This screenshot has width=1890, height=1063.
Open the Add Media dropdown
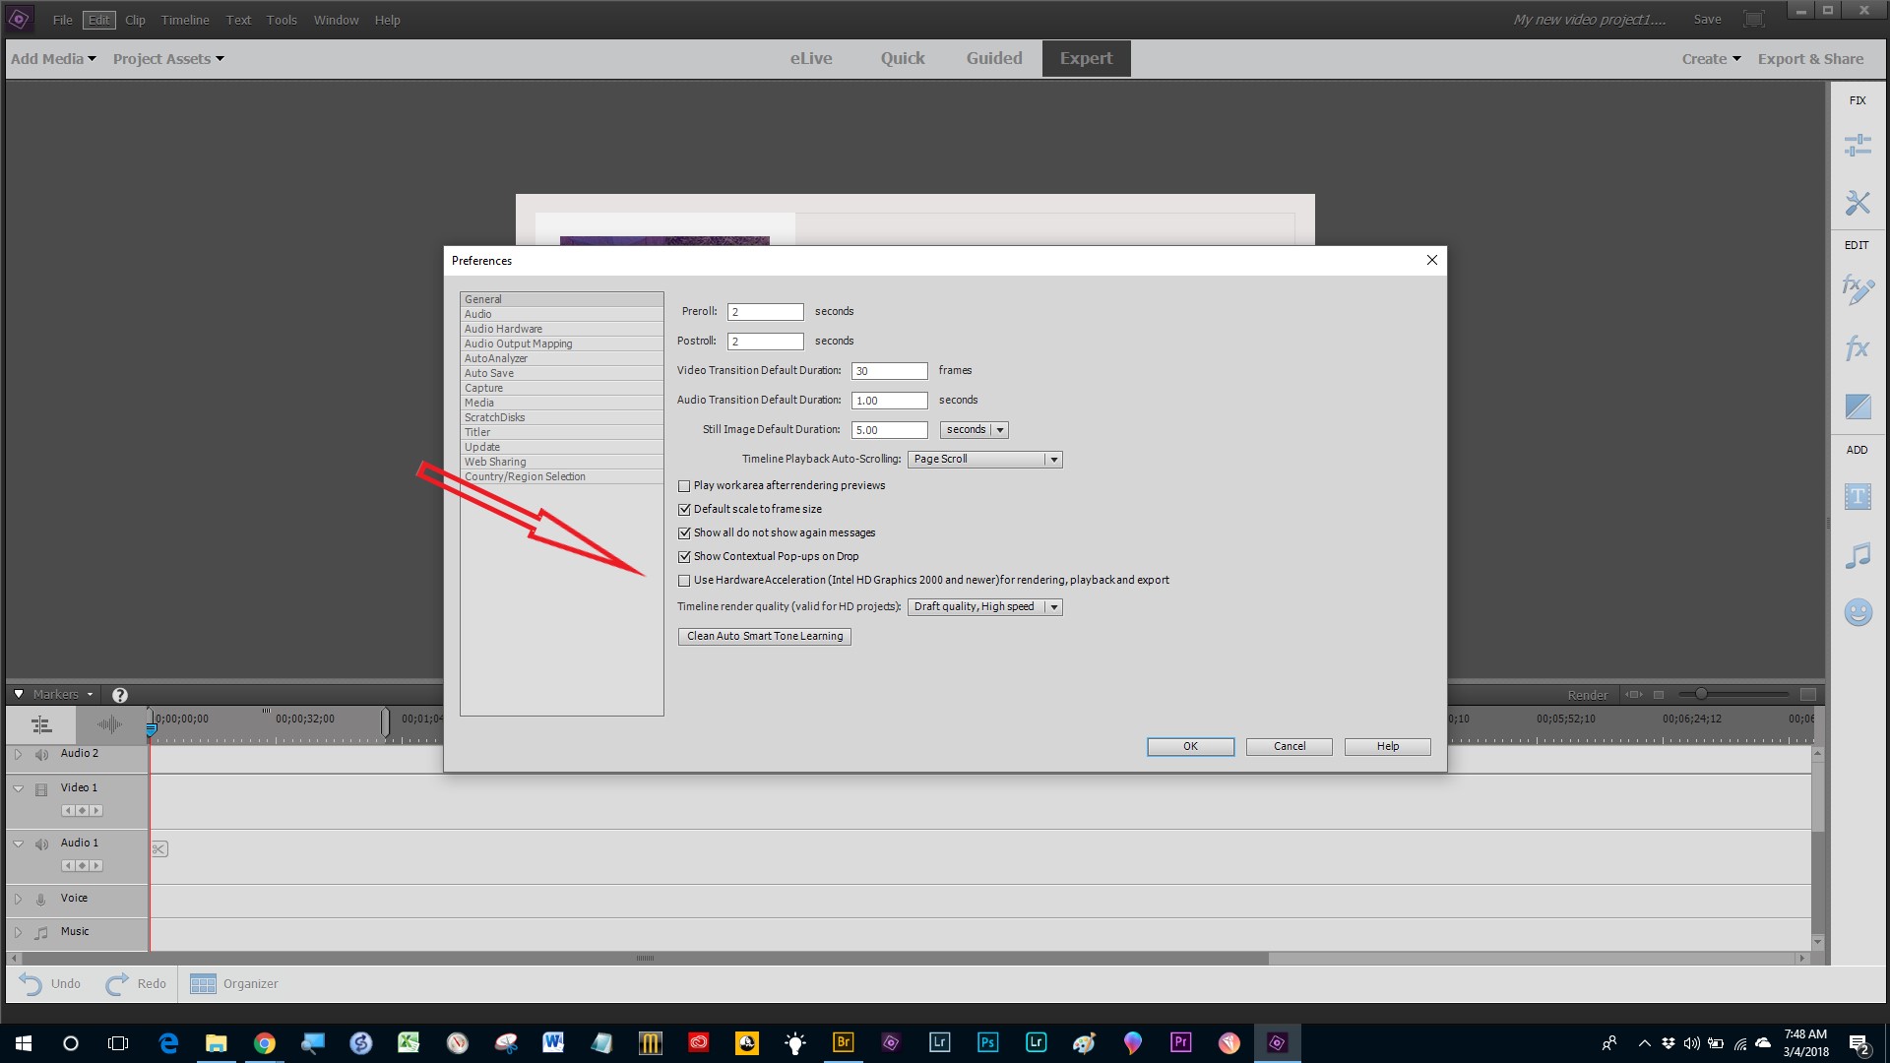click(53, 59)
